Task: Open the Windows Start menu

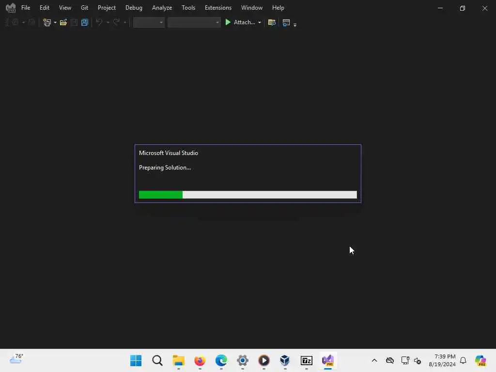Action: click(136, 360)
